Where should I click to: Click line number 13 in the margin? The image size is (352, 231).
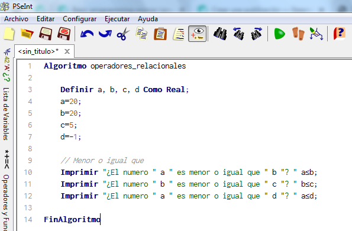pos(28,208)
